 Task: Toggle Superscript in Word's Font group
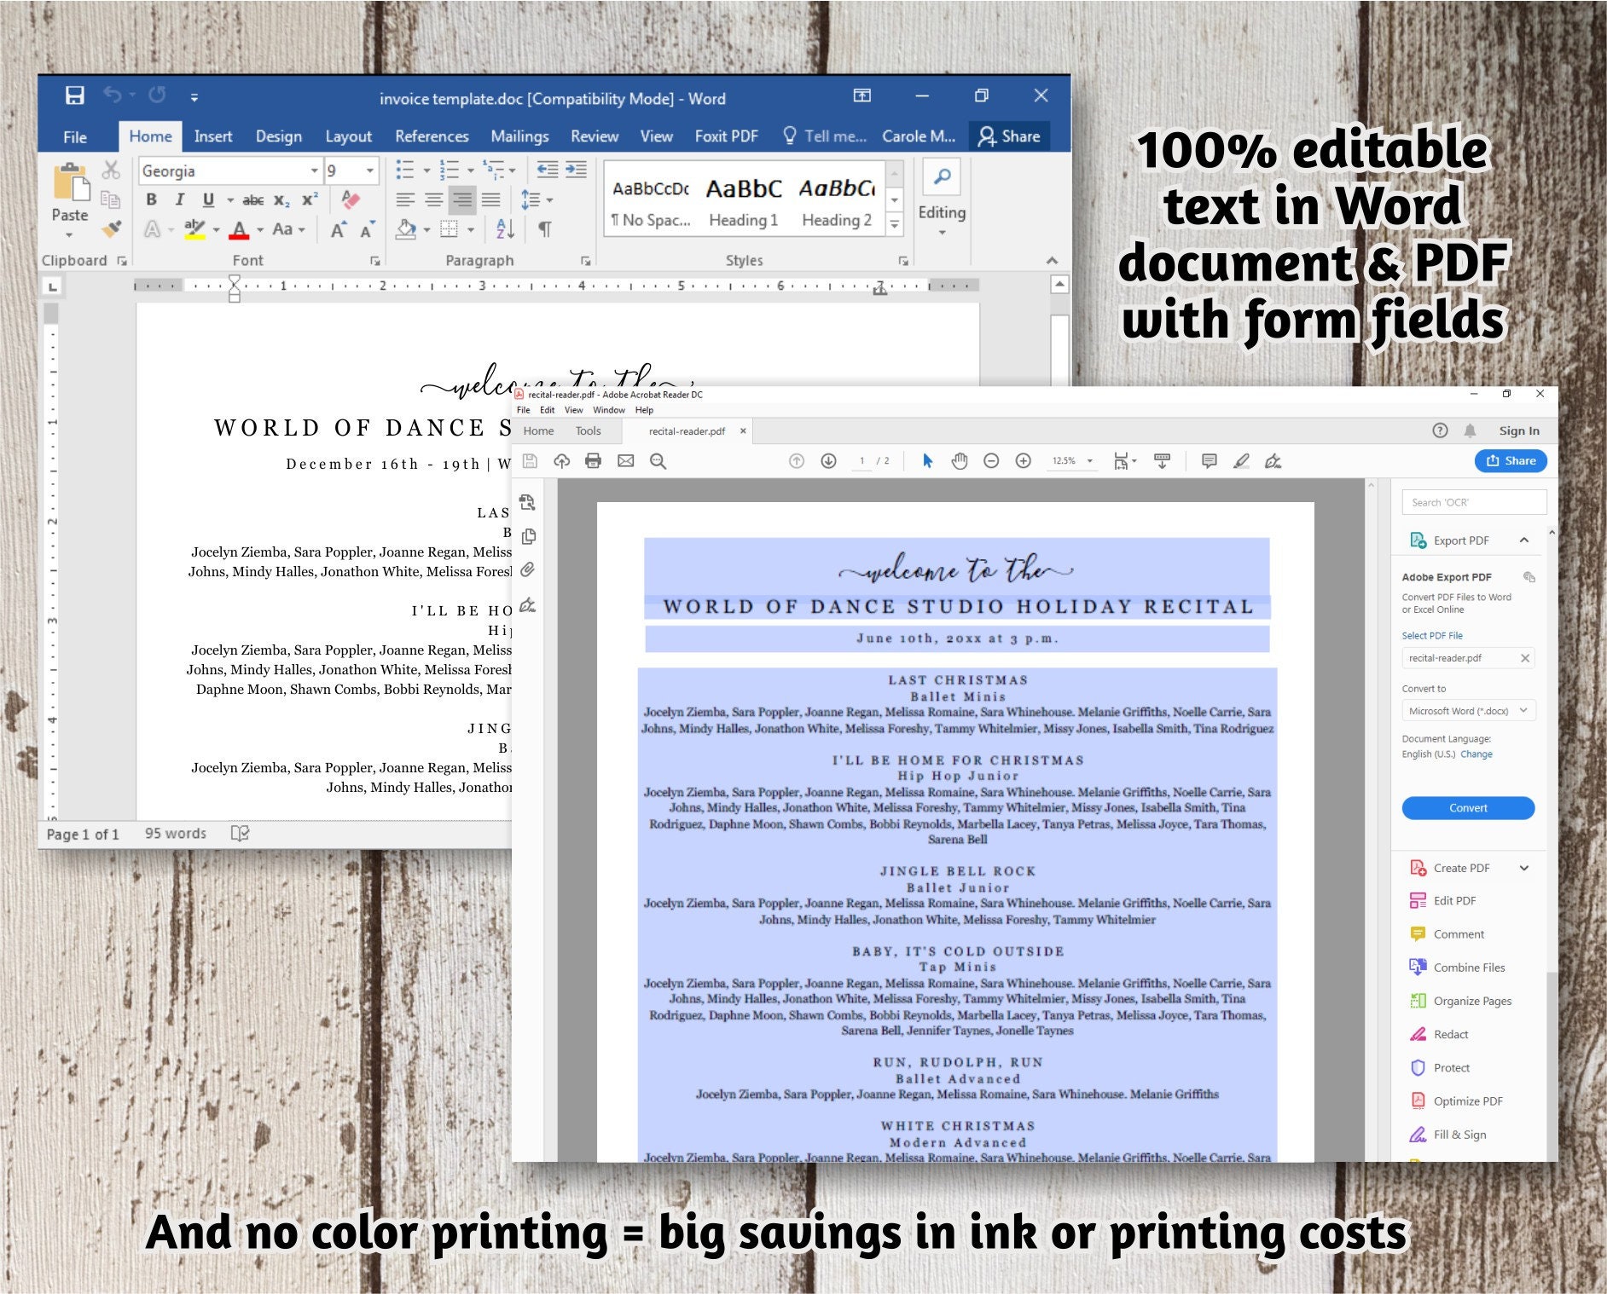[x=310, y=199]
